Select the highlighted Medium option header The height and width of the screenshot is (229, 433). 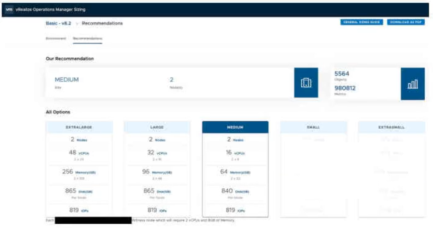click(x=235, y=127)
